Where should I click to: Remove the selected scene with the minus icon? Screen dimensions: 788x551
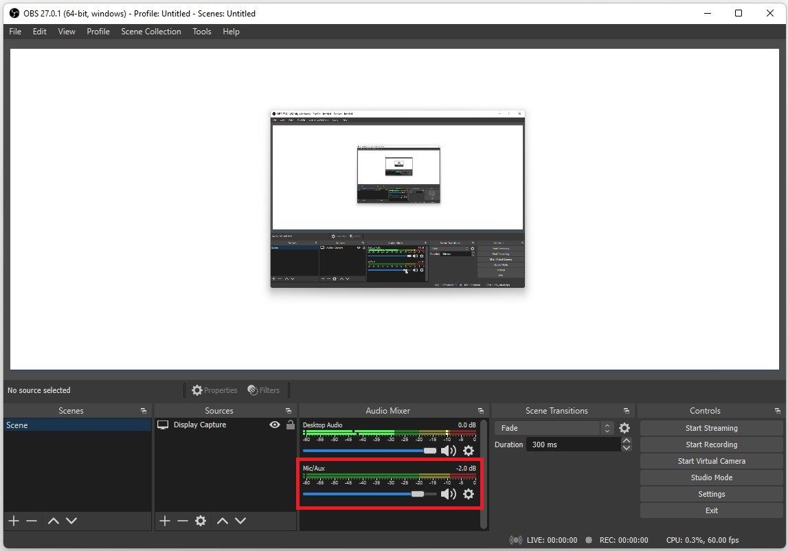[32, 521]
